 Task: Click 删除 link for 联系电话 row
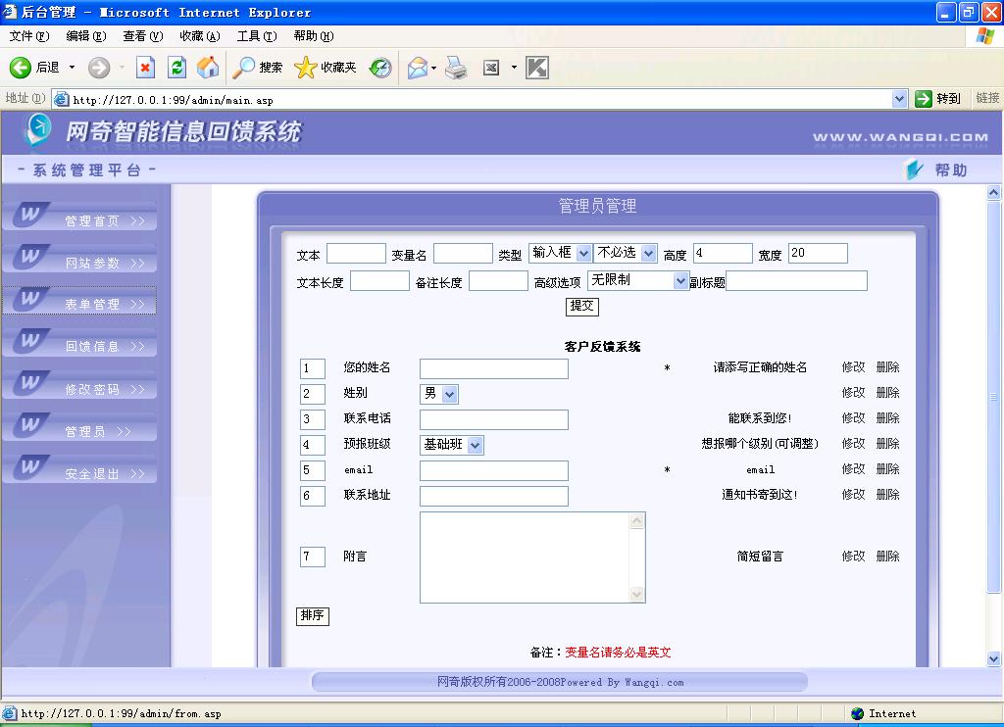[887, 418]
